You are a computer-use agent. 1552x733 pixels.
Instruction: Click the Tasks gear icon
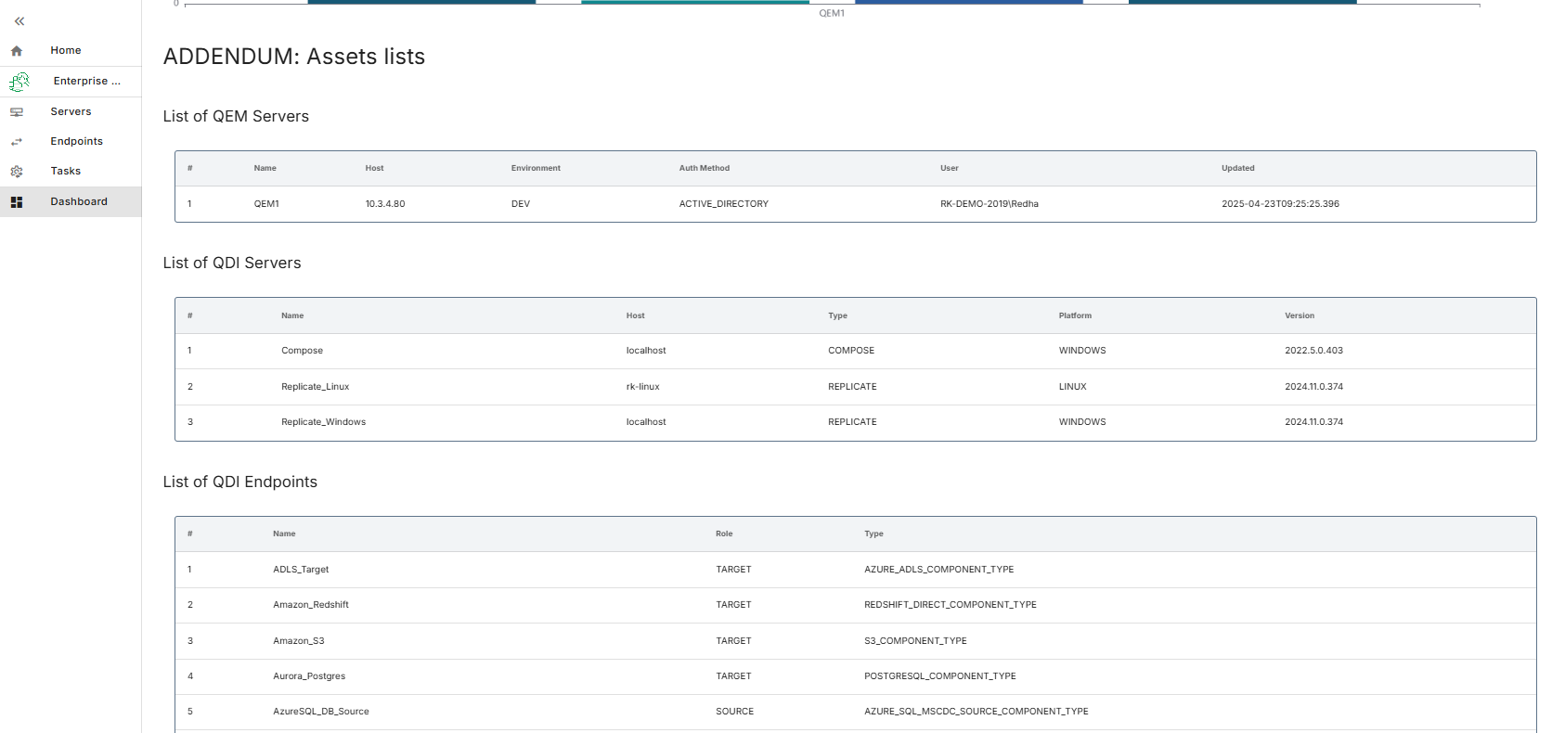coord(17,172)
